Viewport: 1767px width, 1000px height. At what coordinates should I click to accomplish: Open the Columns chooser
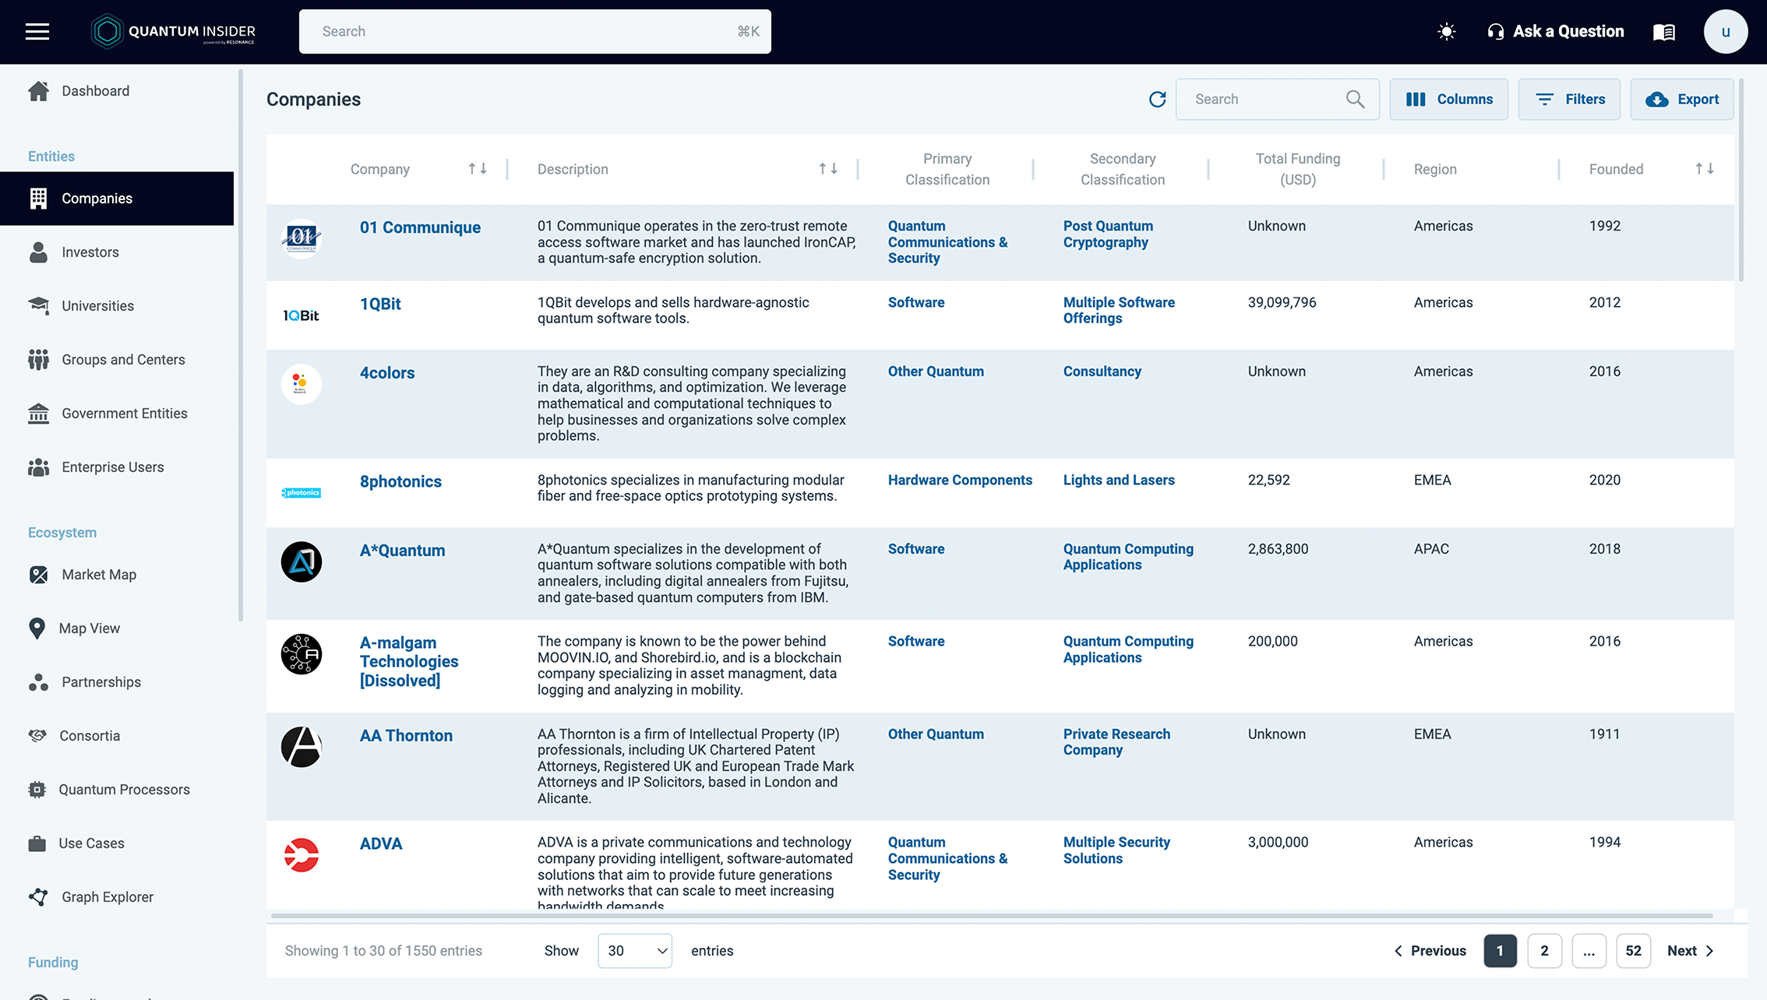pyautogui.click(x=1448, y=99)
